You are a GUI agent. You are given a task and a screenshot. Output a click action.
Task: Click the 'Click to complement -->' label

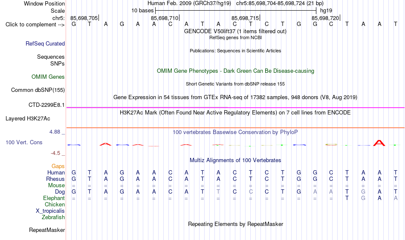pyautogui.click(x=35, y=25)
